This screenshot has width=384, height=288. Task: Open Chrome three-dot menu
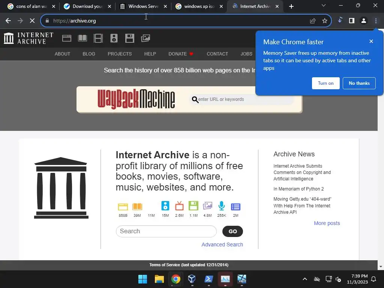tap(376, 21)
